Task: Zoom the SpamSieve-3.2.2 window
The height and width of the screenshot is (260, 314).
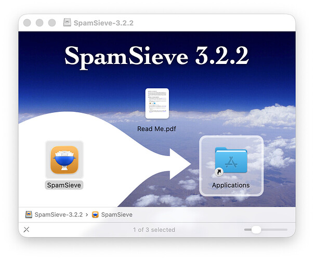Action: point(52,23)
